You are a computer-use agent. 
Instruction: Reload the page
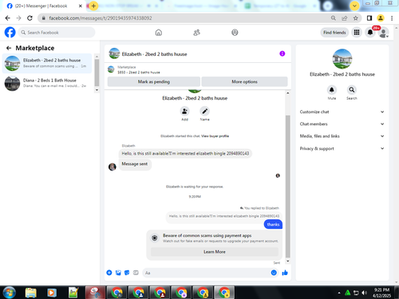[x=30, y=18]
